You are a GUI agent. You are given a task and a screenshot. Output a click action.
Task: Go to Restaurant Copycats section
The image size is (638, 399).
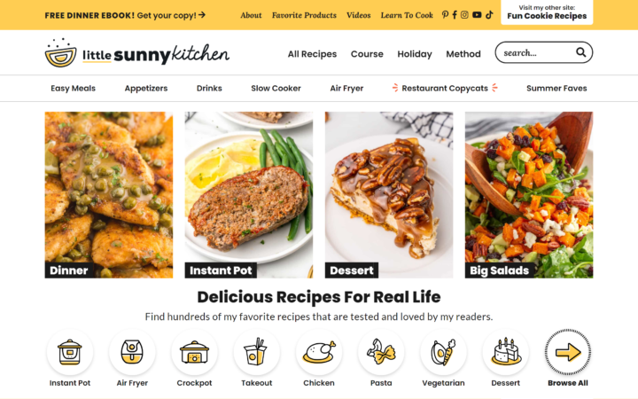tap(445, 88)
